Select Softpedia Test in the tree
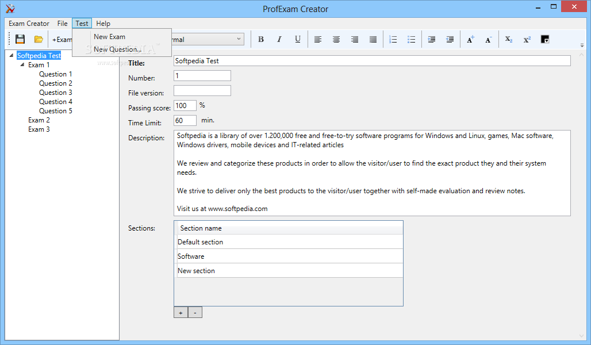The height and width of the screenshot is (345, 591). pyautogui.click(x=39, y=55)
